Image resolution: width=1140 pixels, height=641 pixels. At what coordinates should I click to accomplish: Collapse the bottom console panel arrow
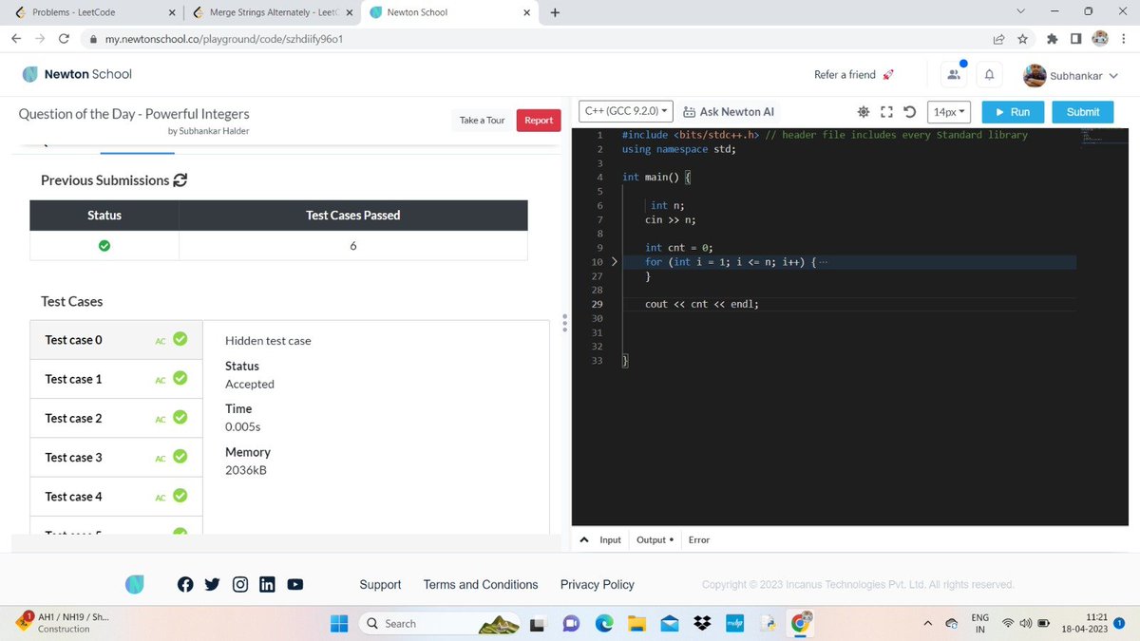pos(584,539)
